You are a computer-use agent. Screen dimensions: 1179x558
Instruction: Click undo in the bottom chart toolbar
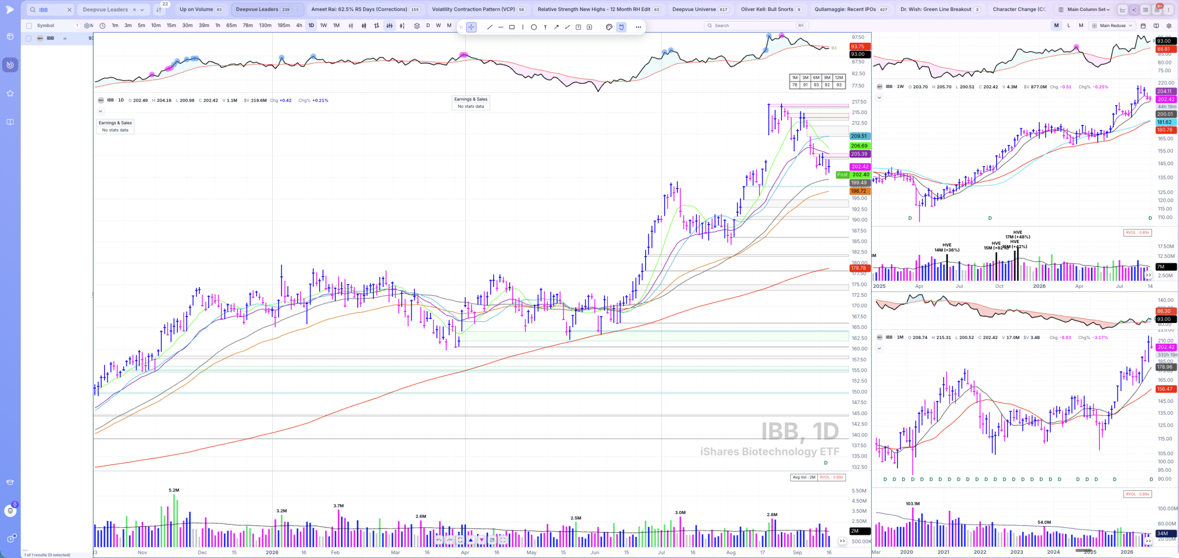[x=439, y=540]
